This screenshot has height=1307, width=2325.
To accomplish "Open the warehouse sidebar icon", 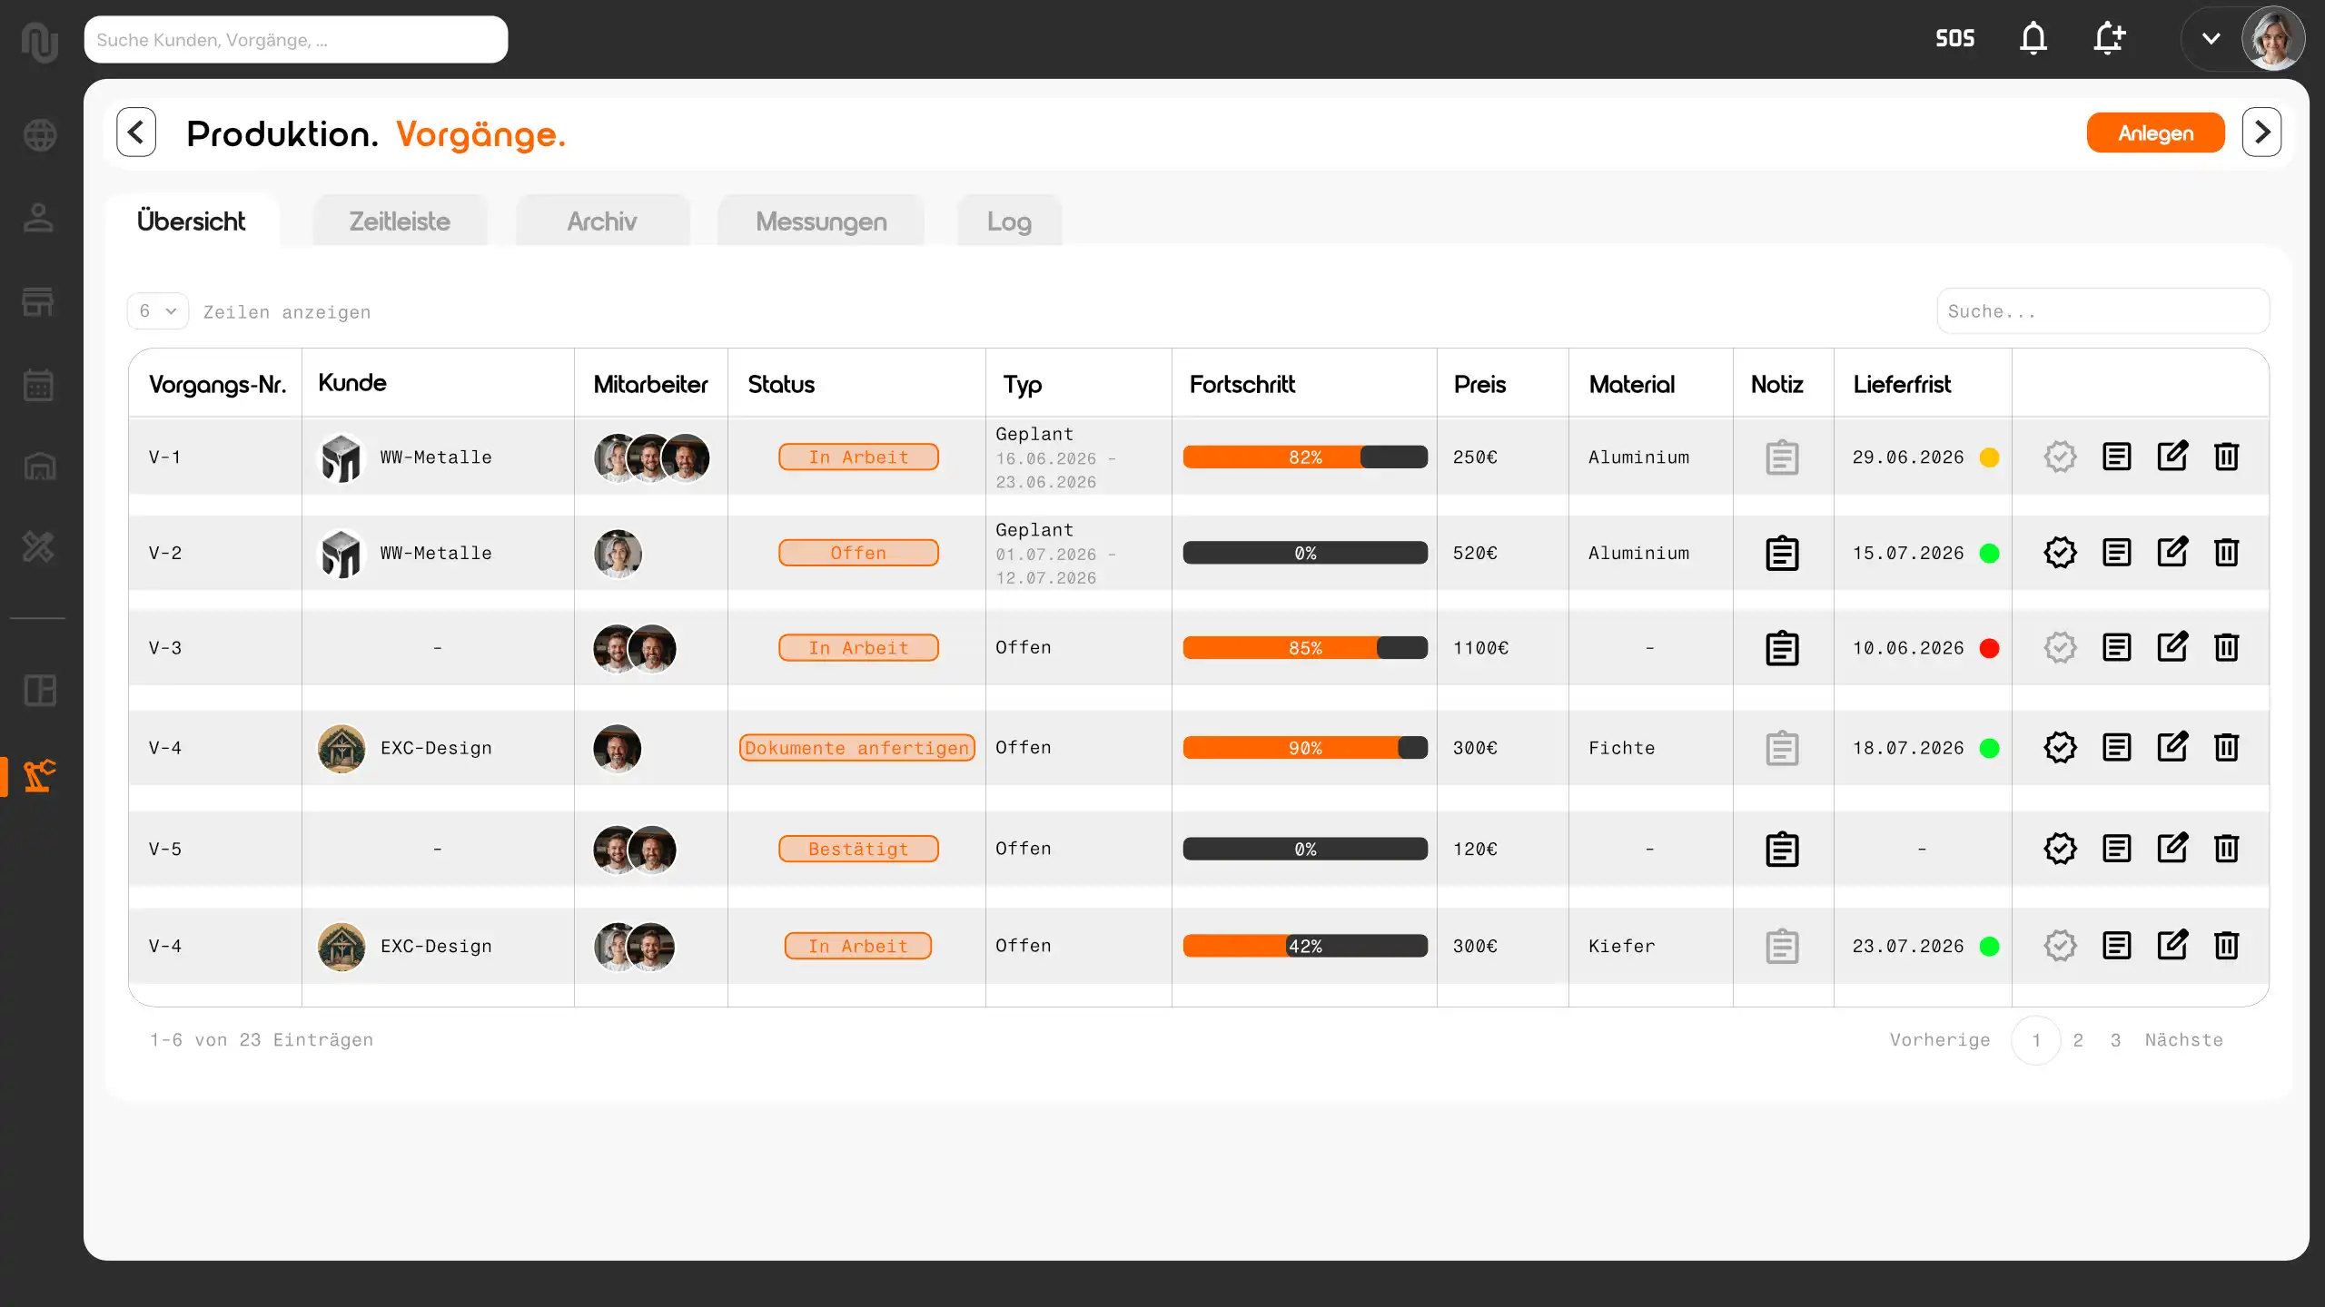I will (39, 466).
